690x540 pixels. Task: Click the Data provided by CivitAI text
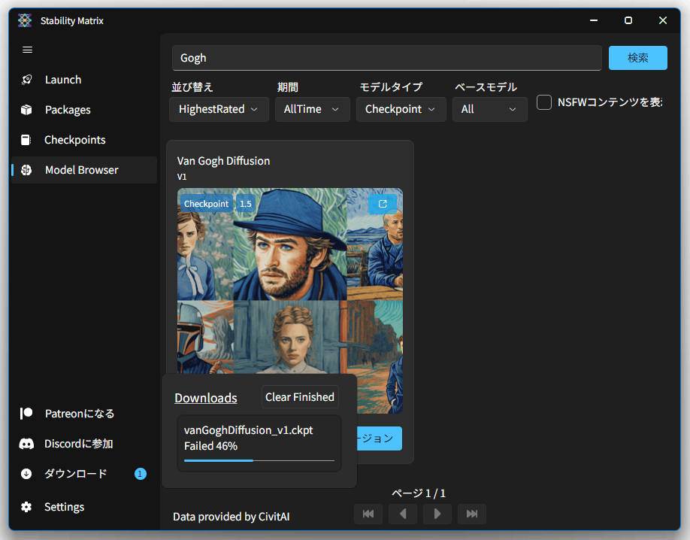coord(232,517)
